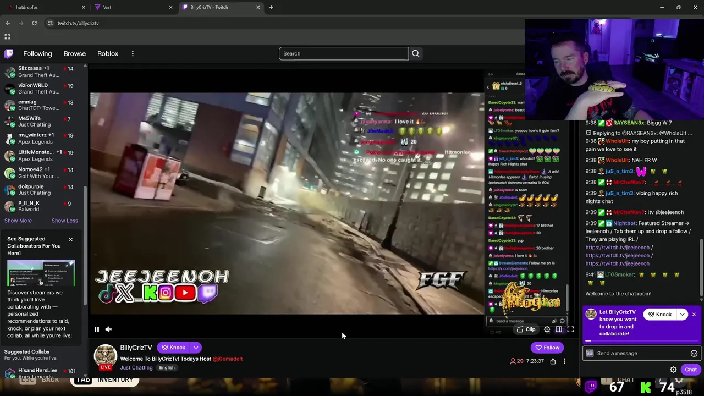704x396 pixels.
Task: Open the emote picker in chat
Action: pos(694,354)
